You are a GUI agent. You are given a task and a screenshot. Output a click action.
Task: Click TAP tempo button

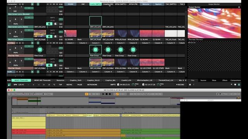(x=60, y=85)
